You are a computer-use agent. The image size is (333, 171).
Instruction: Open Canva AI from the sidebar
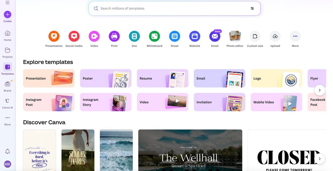[7, 104]
